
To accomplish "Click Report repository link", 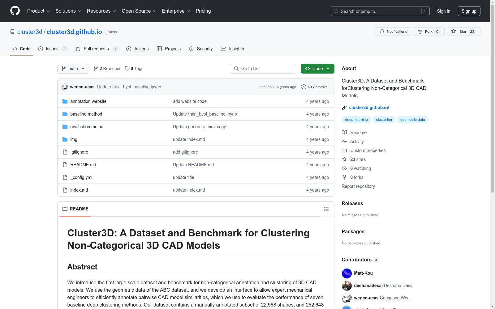I will coord(358,186).
